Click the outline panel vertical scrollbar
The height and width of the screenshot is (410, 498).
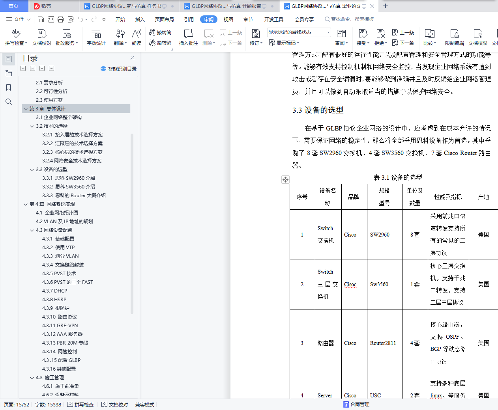[132, 224]
